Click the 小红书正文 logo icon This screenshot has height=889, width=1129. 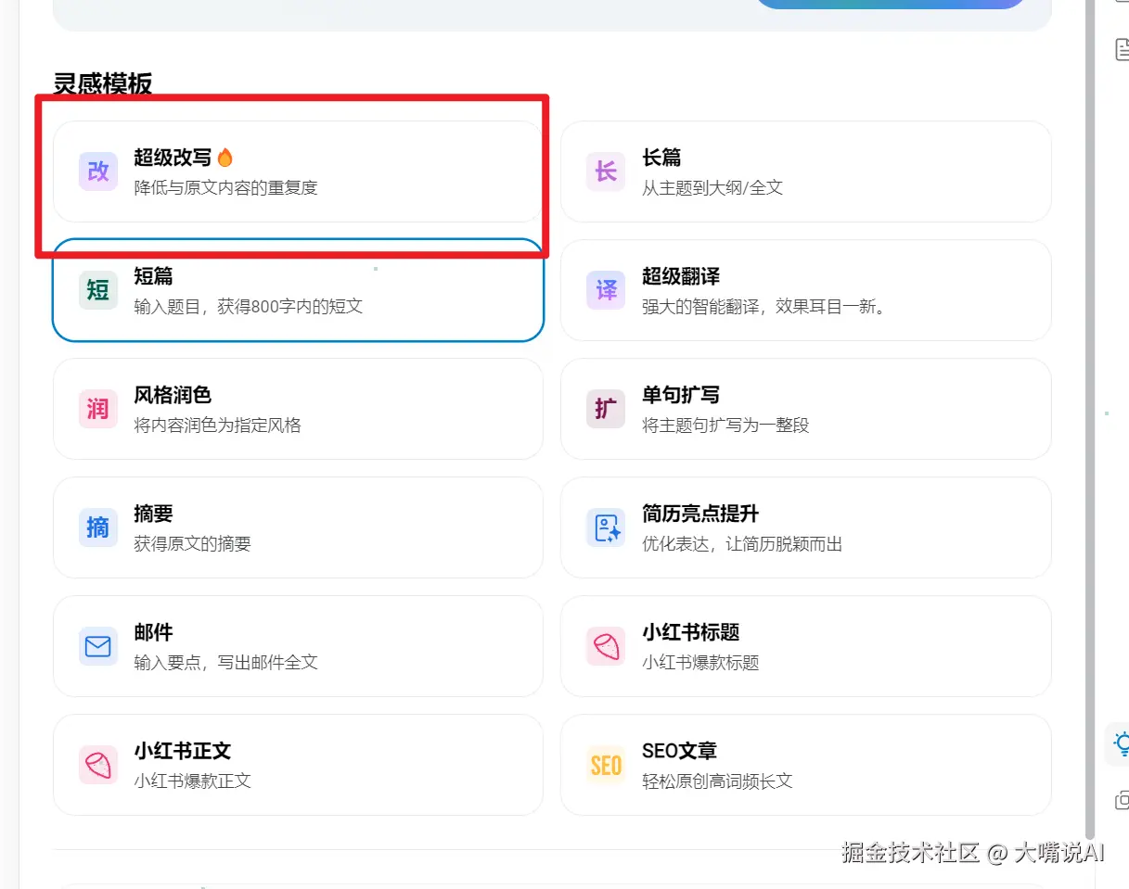[x=97, y=765]
